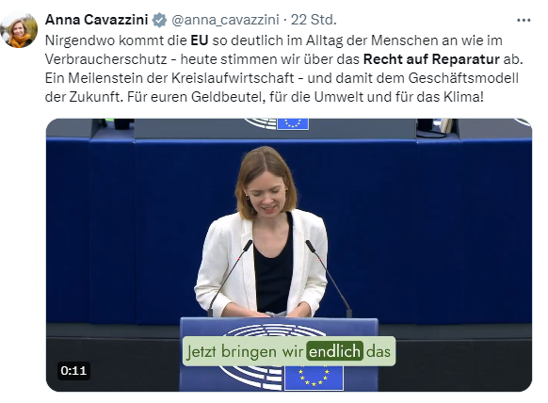Click the word Kreislaufwirtschaft in the tweet
Screen dimensions: 548x403
[233, 78]
